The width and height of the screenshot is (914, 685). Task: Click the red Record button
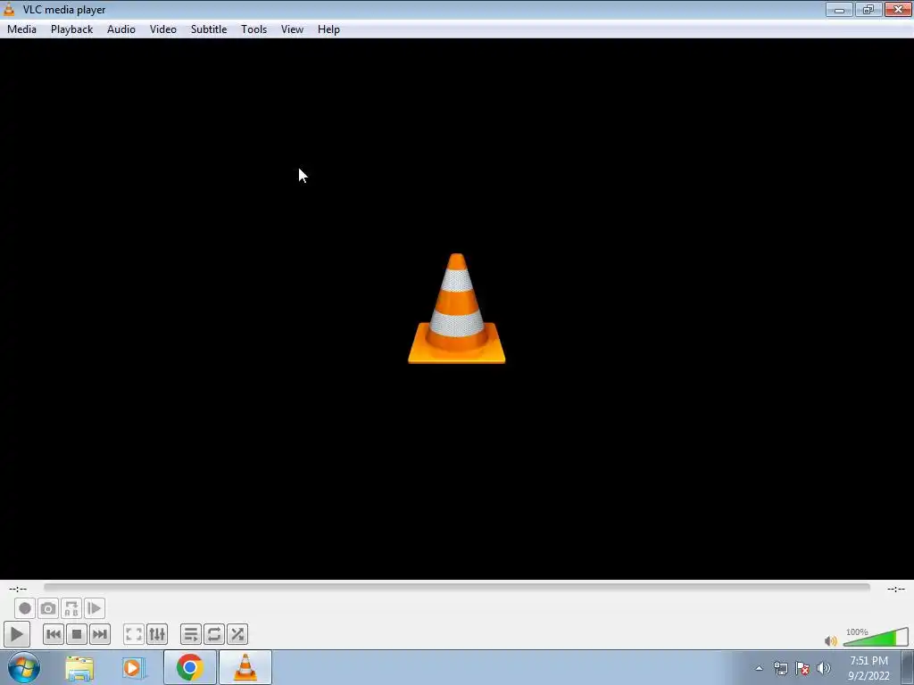point(24,608)
